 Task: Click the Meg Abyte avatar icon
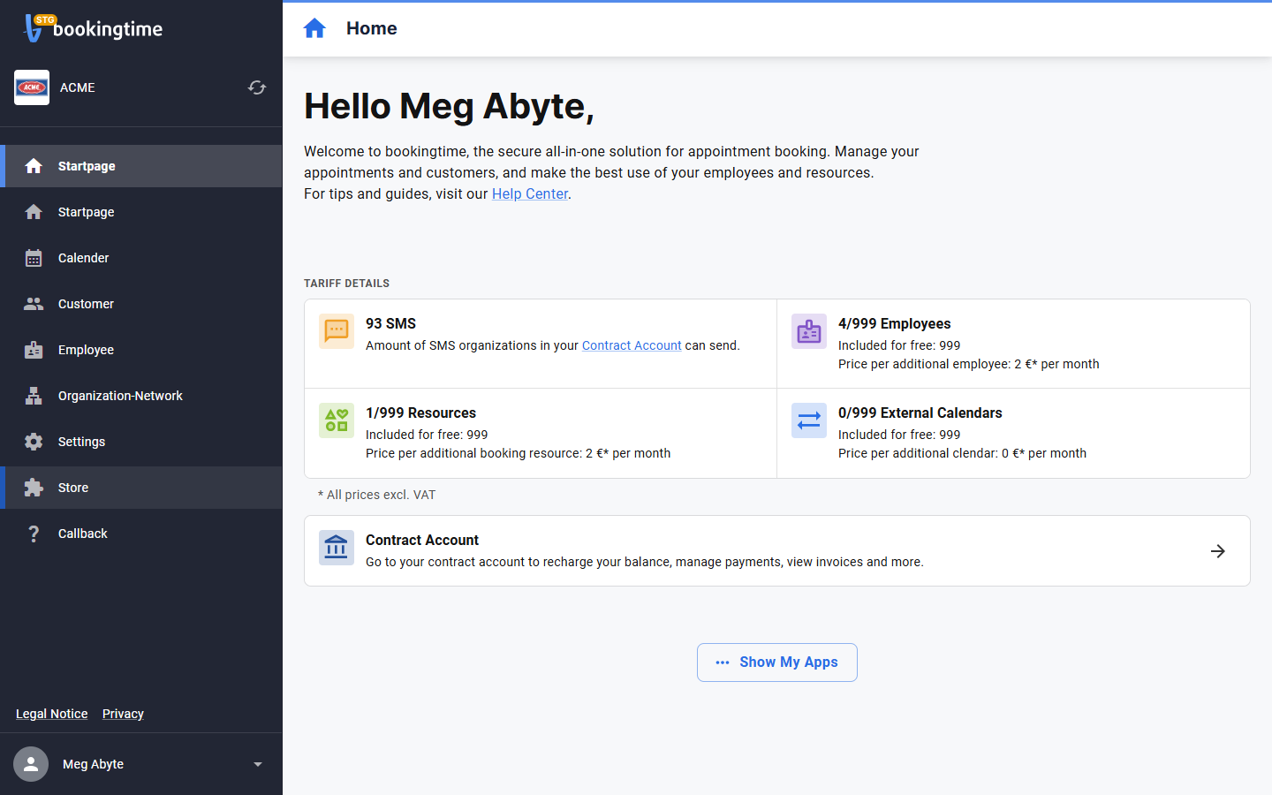31,764
